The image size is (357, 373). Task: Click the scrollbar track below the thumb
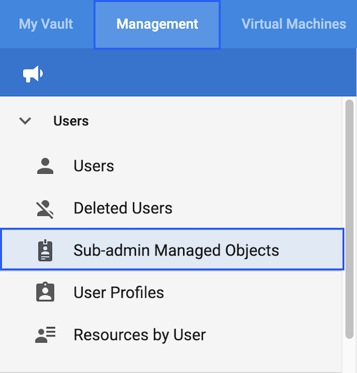click(349, 356)
